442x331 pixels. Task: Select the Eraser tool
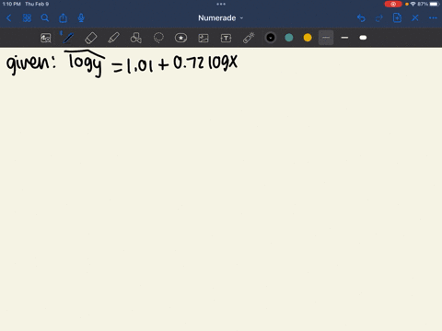pos(91,38)
